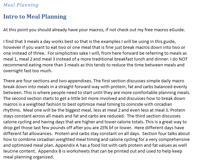Click the "free macros eGuide" text
206x163 pixels.
(x=165, y=30)
